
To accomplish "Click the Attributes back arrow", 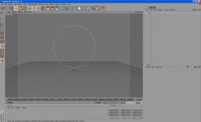I will (x=187, y=67).
